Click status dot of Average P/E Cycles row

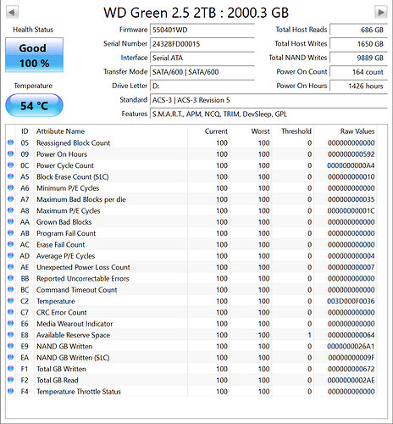(11, 255)
